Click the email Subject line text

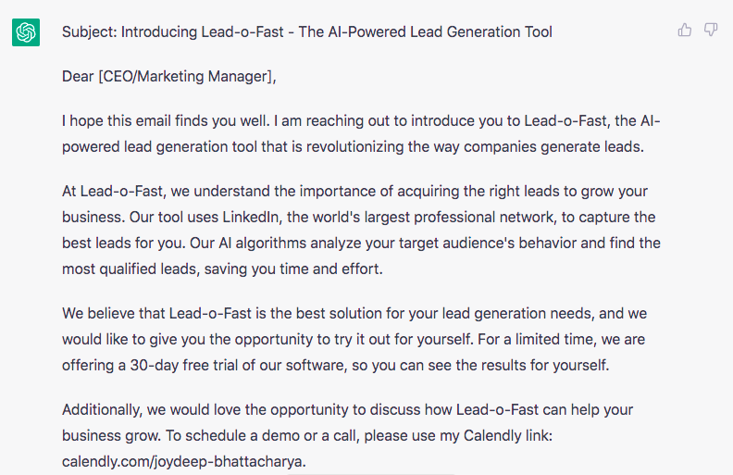point(306,32)
